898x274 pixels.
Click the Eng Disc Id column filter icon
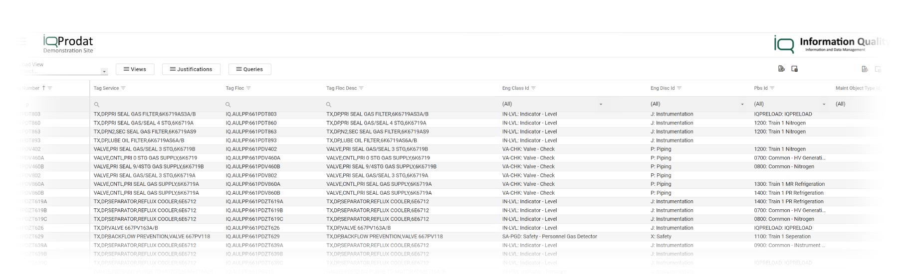click(x=679, y=88)
